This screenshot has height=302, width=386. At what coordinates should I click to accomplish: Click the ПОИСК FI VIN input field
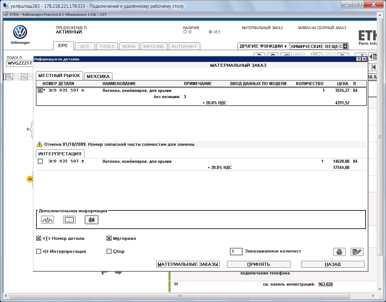point(20,63)
